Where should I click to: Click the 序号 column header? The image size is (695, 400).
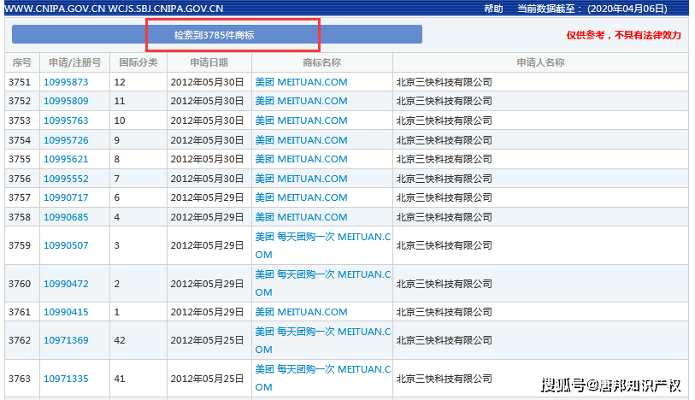(x=22, y=62)
